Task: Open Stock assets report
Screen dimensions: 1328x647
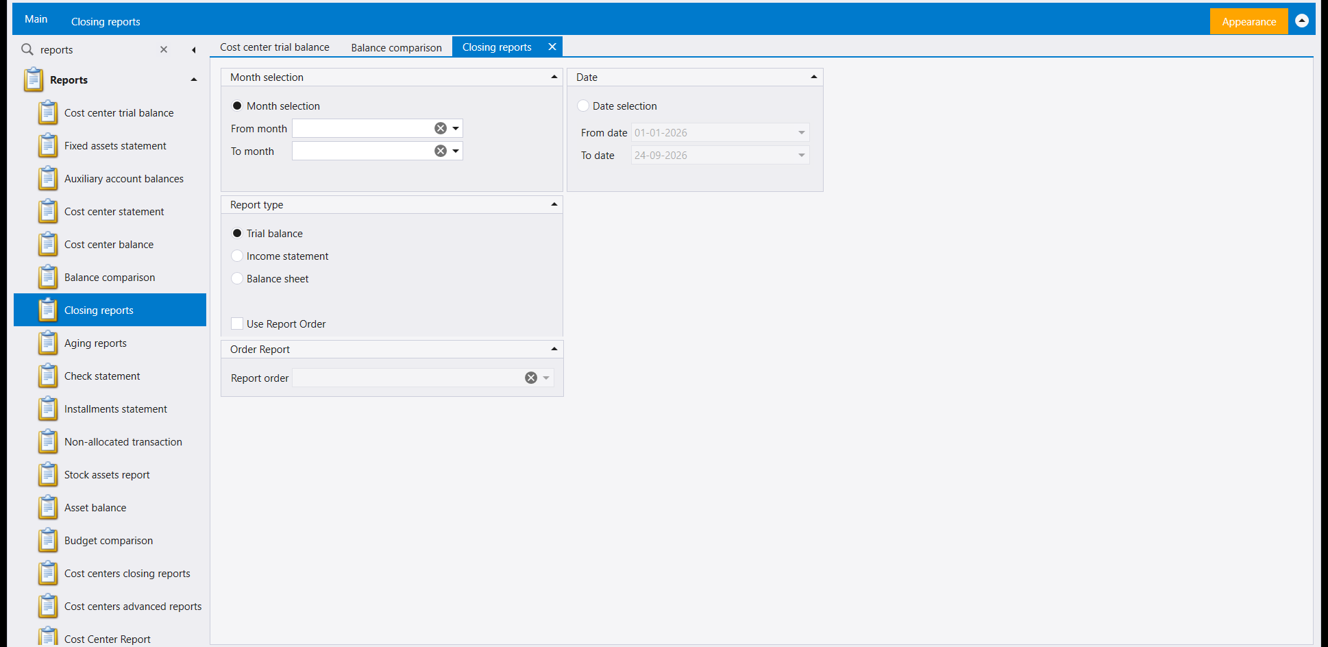Action: click(110, 474)
